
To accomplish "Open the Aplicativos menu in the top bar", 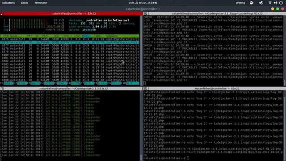I will (8, 3).
